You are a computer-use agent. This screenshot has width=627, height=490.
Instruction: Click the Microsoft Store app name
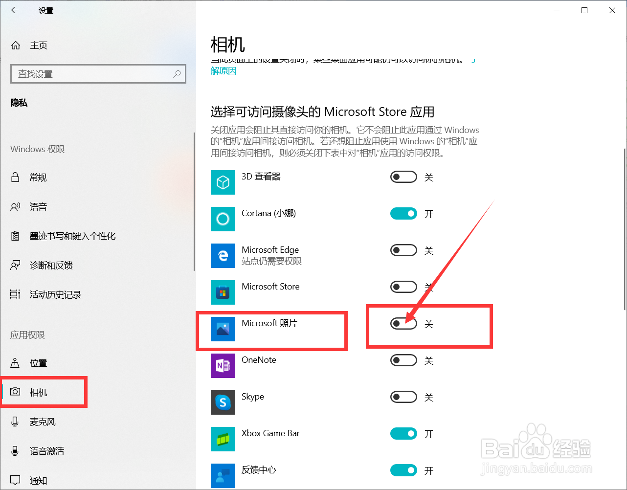[270, 287]
